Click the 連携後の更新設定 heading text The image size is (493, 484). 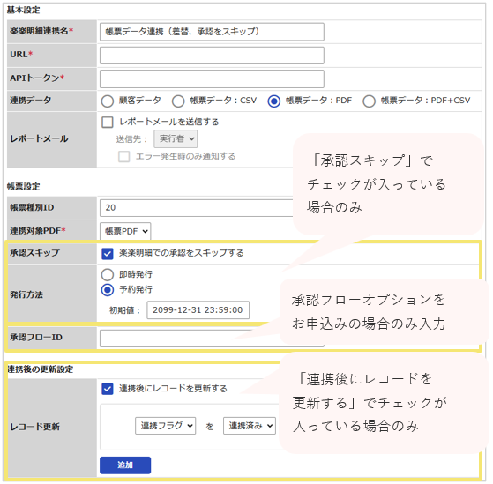point(41,369)
